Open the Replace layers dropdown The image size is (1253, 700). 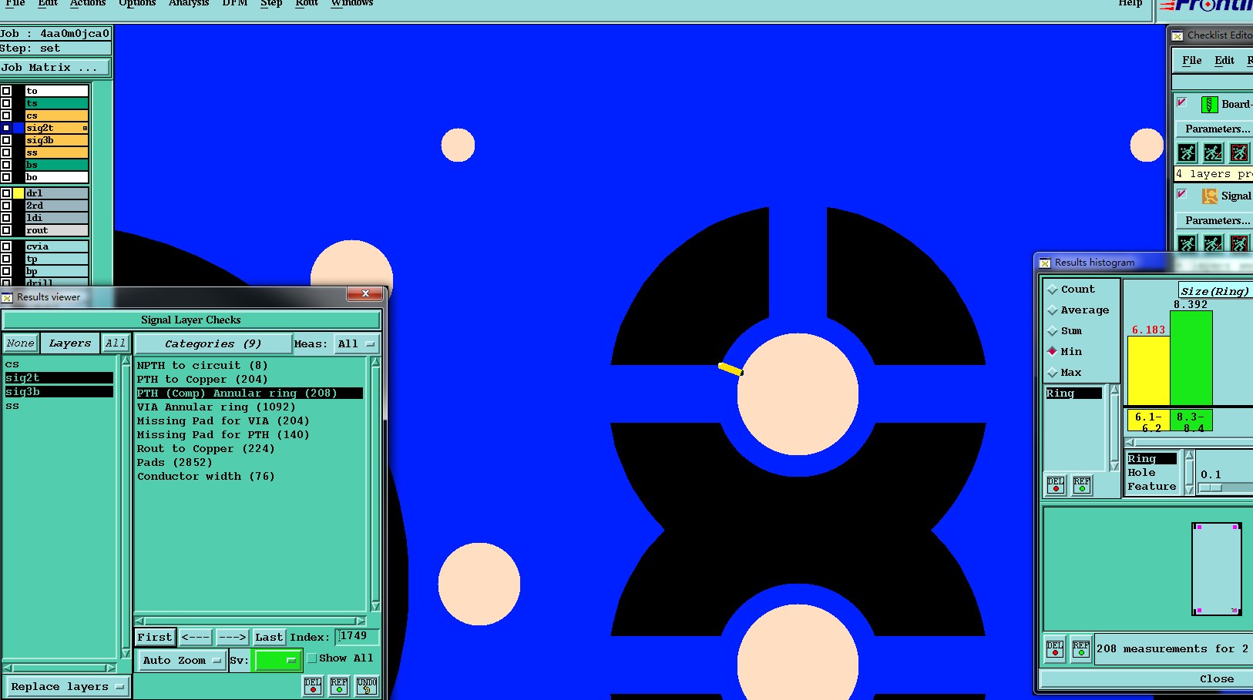pos(67,687)
